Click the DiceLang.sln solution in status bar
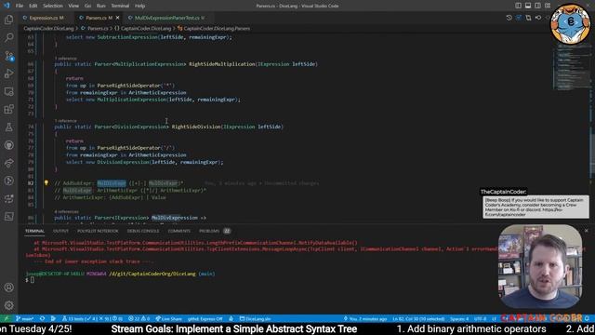This screenshot has height=335, width=595. pyautogui.click(x=255, y=318)
